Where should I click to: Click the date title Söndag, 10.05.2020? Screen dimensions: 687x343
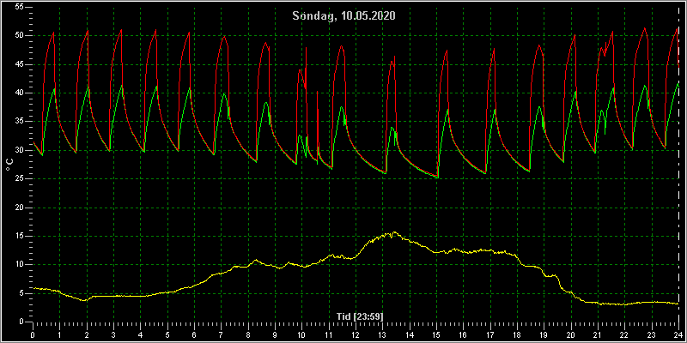point(344,16)
